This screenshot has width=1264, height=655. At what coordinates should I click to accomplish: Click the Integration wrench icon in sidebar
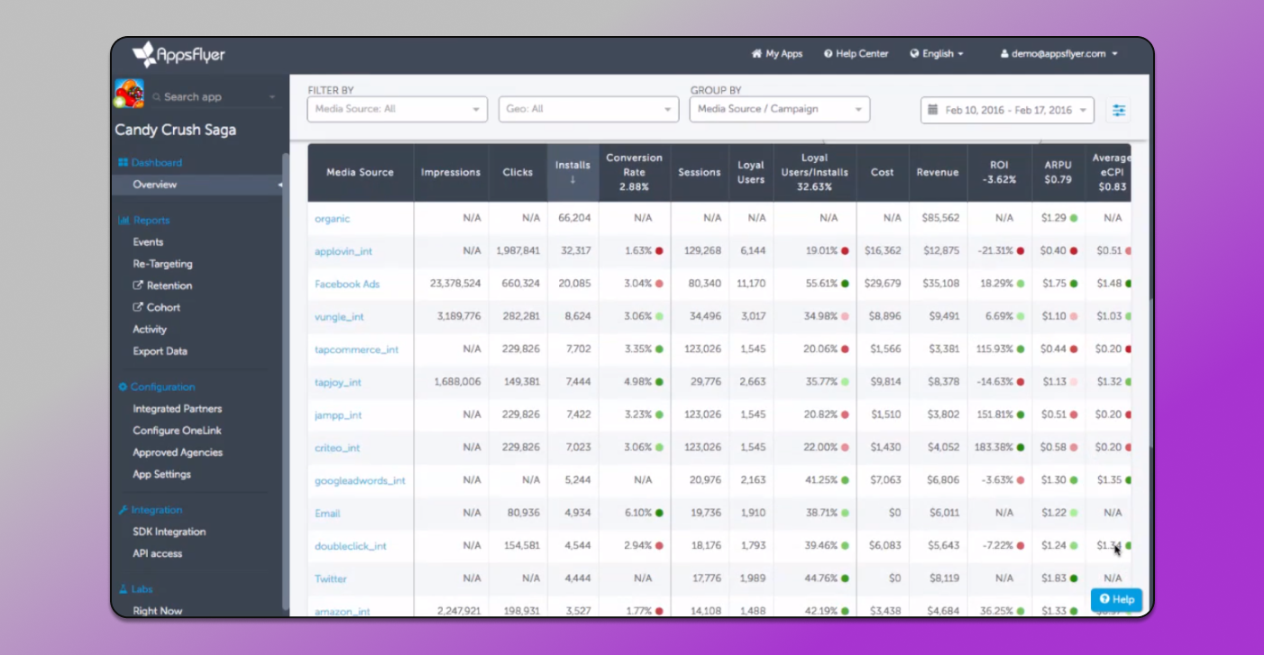(x=124, y=510)
